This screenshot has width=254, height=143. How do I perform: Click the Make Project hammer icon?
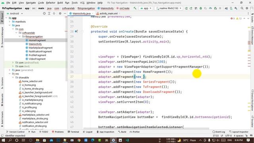(x=135, y=8)
